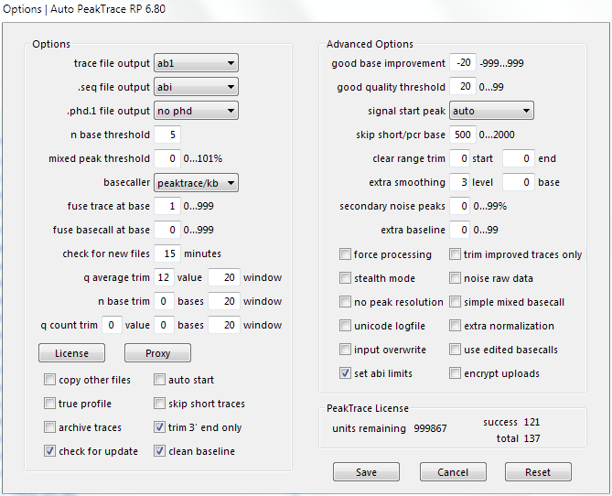Click the total count 137
This screenshot has width=612, height=496.
pyautogui.click(x=531, y=438)
